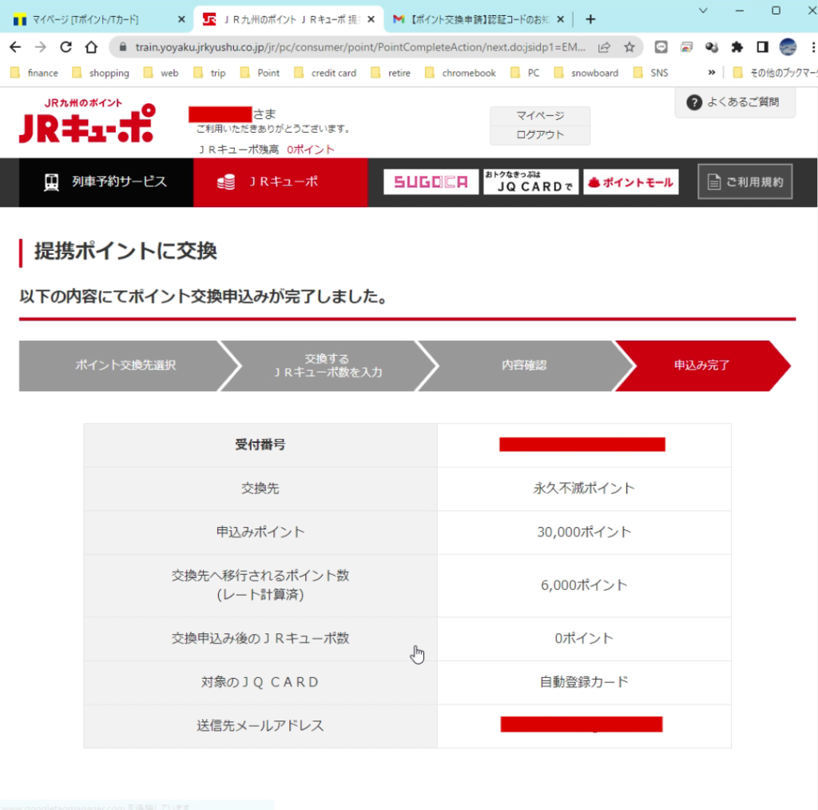Open the PC bookmark folder
818x810 pixels.
(x=526, y=73)
